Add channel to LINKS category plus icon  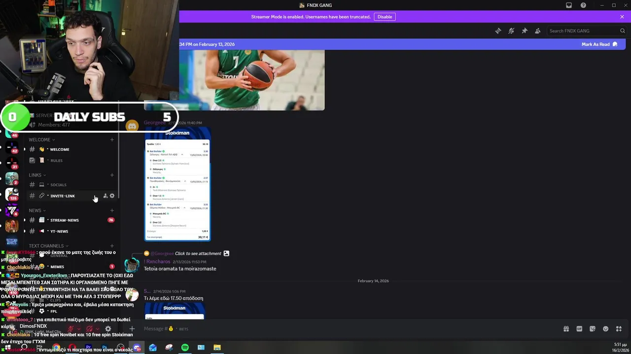click(112, 175)
